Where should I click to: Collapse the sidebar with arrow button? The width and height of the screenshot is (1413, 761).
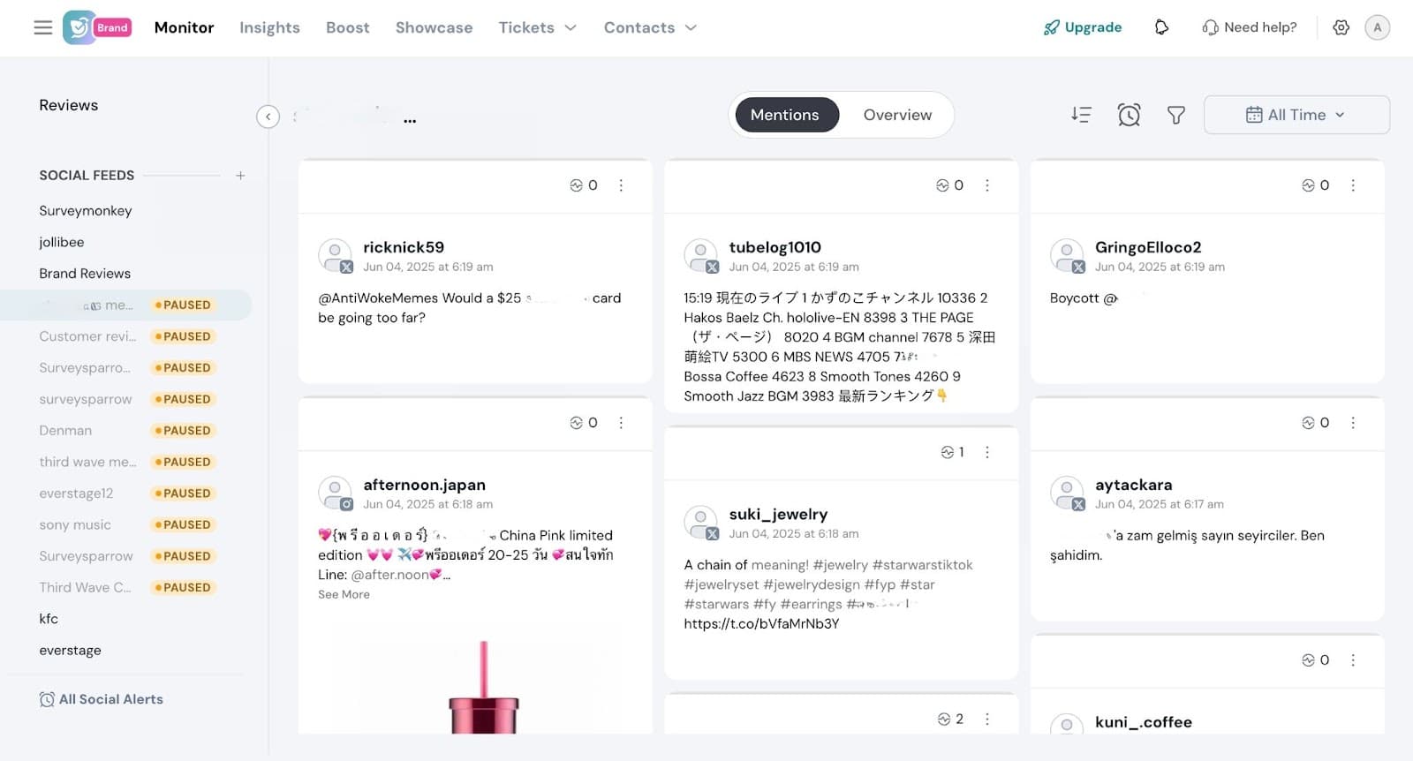pos(268,117)
